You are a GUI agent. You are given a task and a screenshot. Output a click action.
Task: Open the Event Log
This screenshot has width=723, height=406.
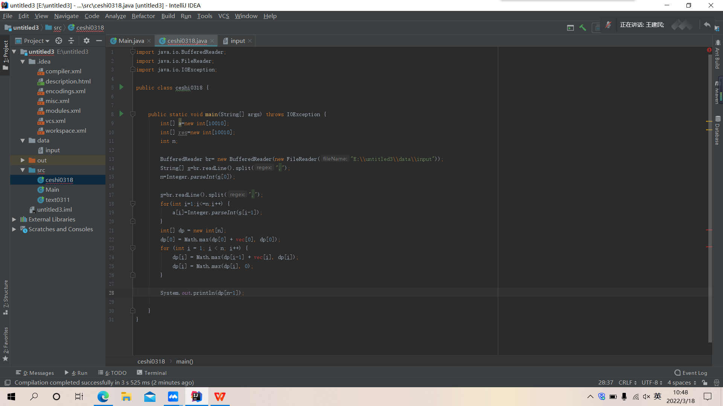click(x=691, y=373)
